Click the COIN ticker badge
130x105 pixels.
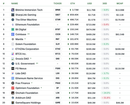58,34
